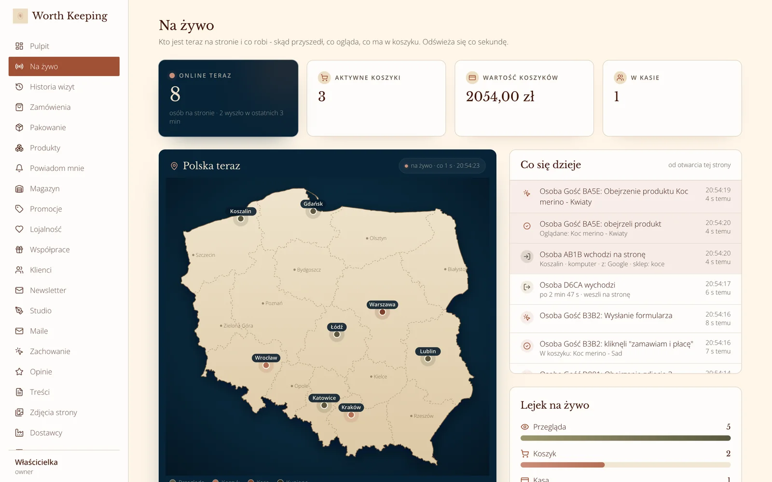The width and height of the screenshot is (772, 482).
Task: Select the Gdańsk marker on map
Action: click(313, 211)
